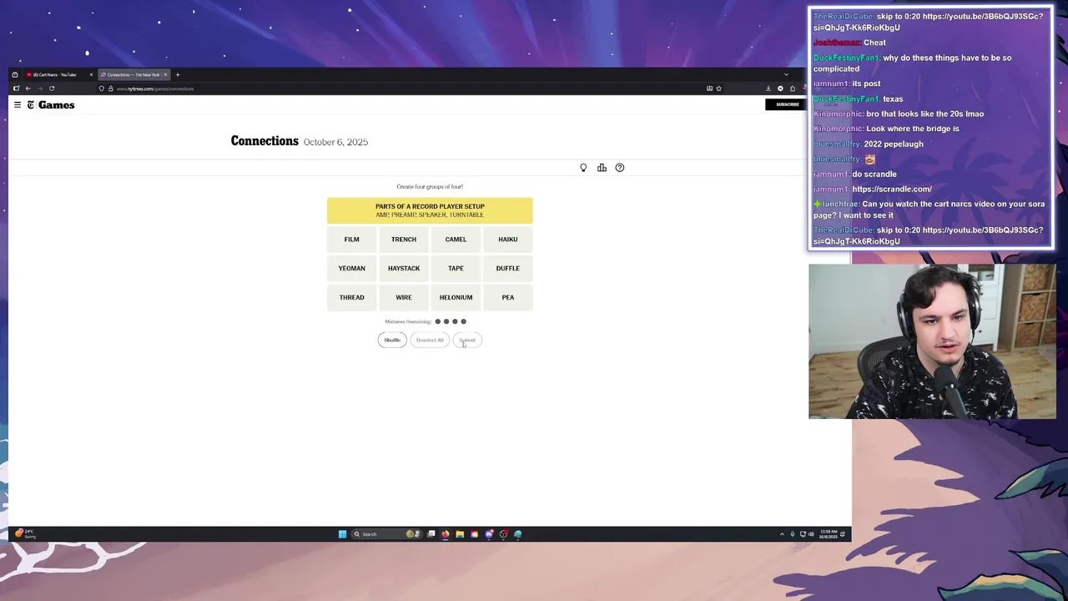Click the Submit button
1068x601 pixels.
[x=467, y=340]
